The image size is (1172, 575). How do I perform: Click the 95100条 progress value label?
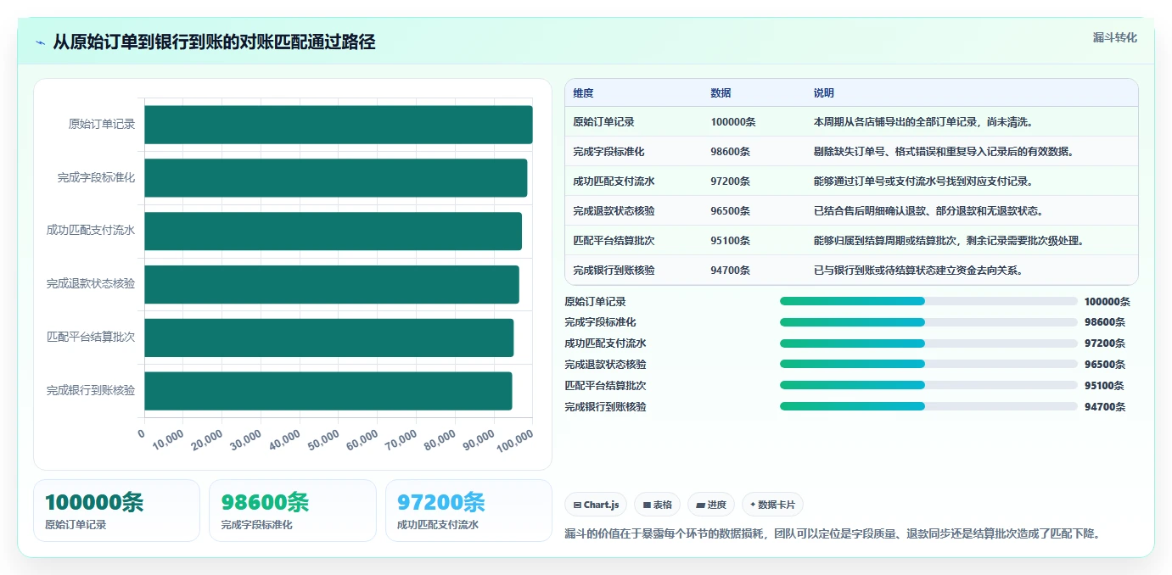[1104, 386]
